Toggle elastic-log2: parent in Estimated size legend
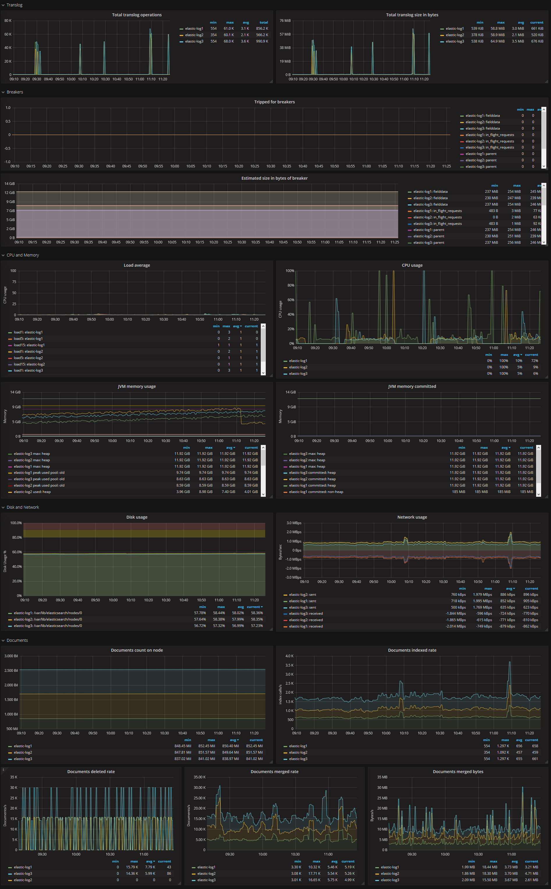The width and height of the screenshot is (551, 889). click(428, 236)
